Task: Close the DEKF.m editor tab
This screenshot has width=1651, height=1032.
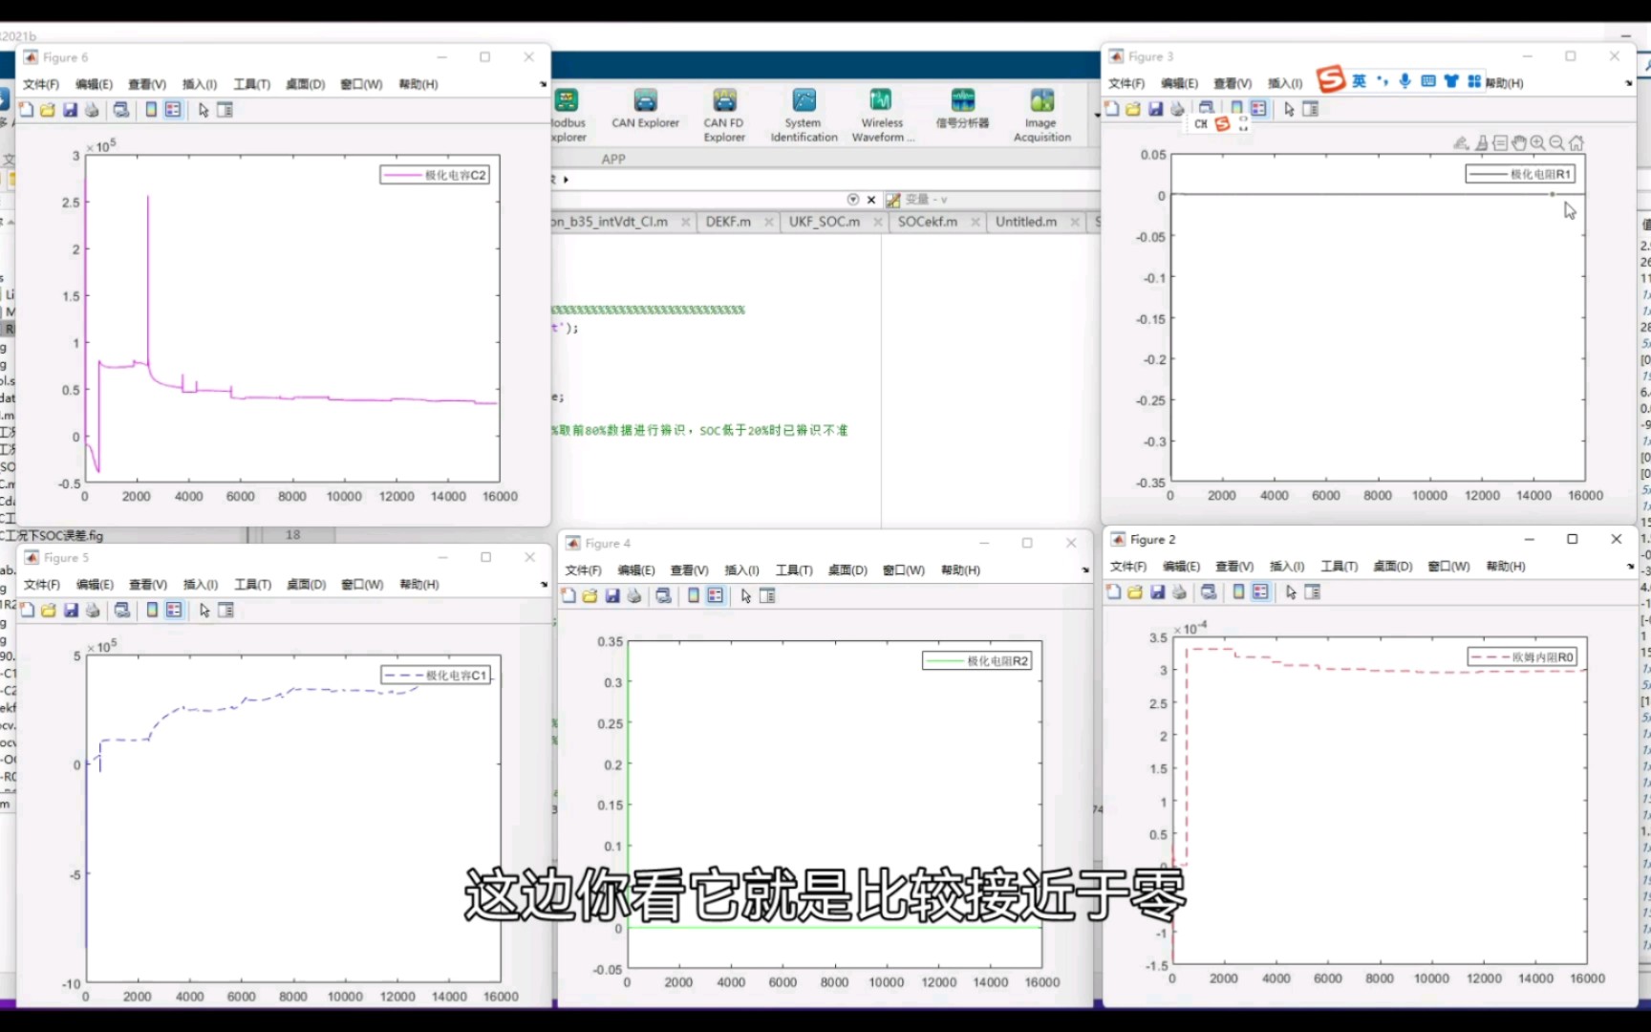Action: tap(769, 222)
